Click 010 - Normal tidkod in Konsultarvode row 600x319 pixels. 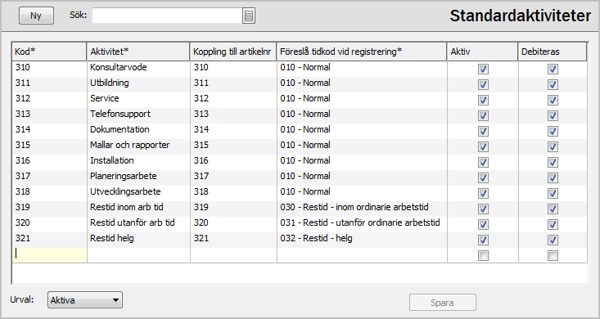pos(362,68)
